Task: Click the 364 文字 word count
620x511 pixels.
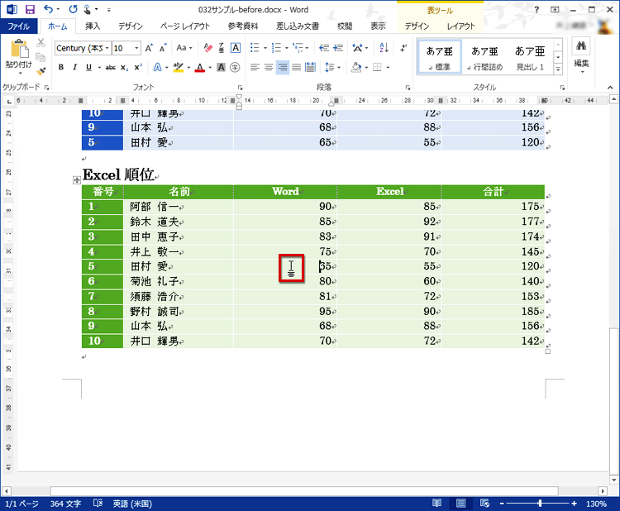Action: coord(65,504)
